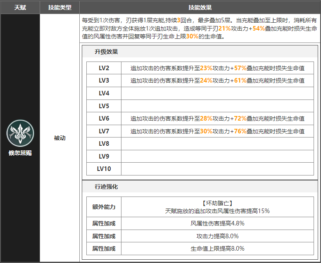Select the 倏忽恩赐 skill name text
The height and width of the screenshot is (263, 321).
tap(20, 153)
